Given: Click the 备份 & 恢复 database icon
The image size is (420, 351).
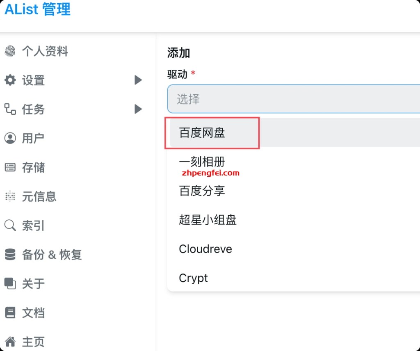Looking at the screenshot, I should (10, 255).
